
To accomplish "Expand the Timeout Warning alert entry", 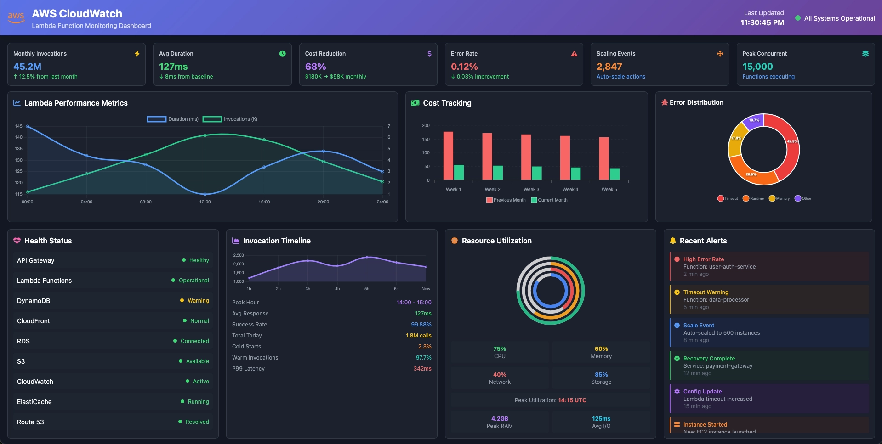I will click(x=770, y=299).
